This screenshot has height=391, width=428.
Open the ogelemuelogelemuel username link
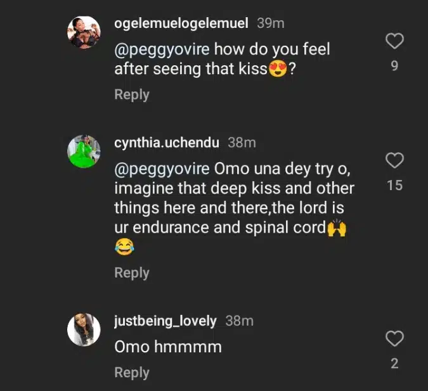183,23
